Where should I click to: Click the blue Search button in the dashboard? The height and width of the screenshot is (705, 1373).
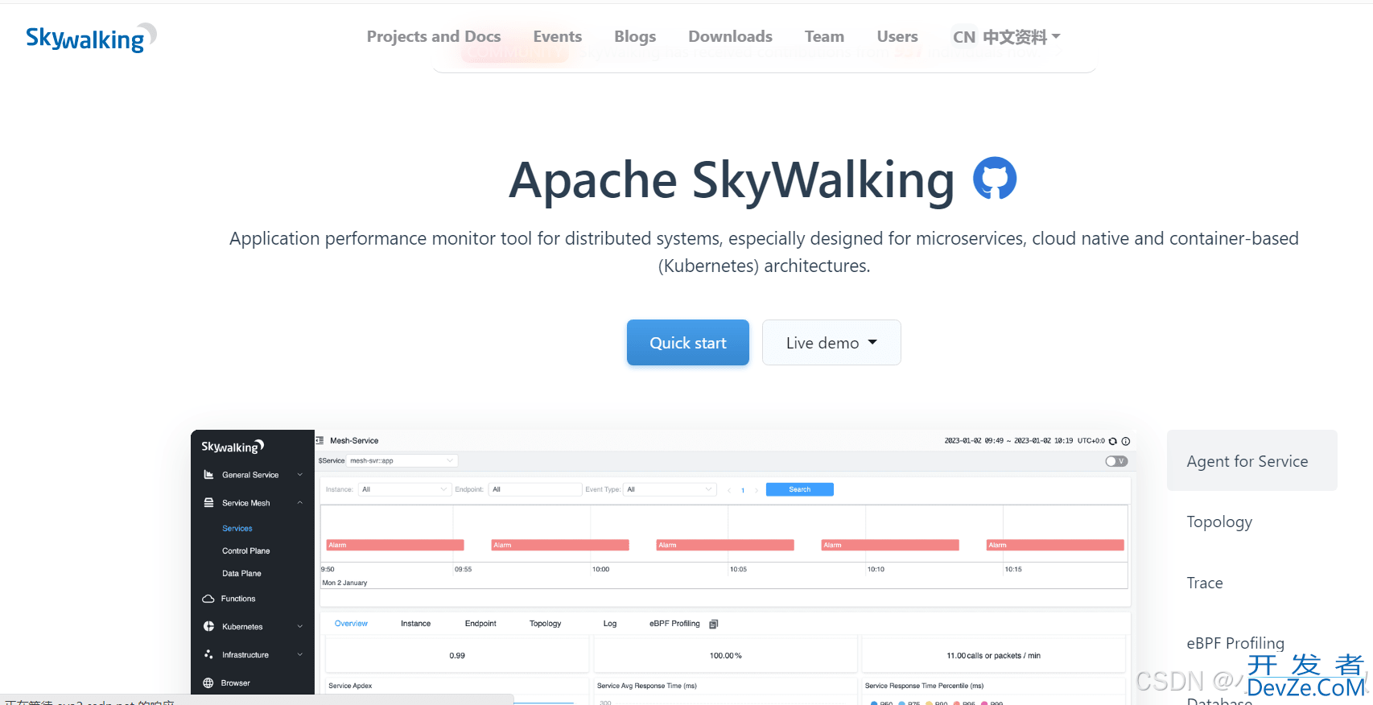tap(800, 489)
